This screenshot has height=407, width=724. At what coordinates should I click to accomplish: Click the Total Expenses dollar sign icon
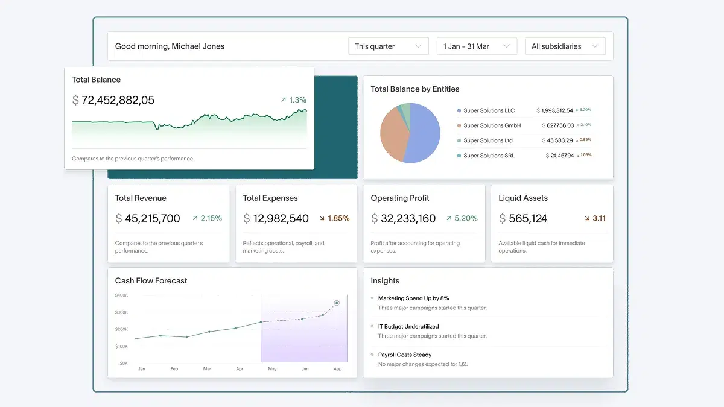point(246,218)
